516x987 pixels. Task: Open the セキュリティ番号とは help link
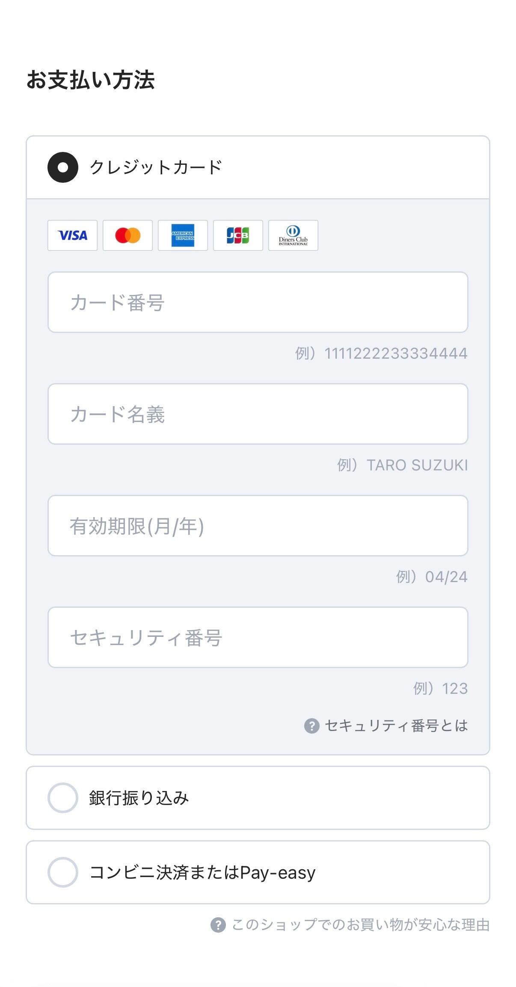396,726
